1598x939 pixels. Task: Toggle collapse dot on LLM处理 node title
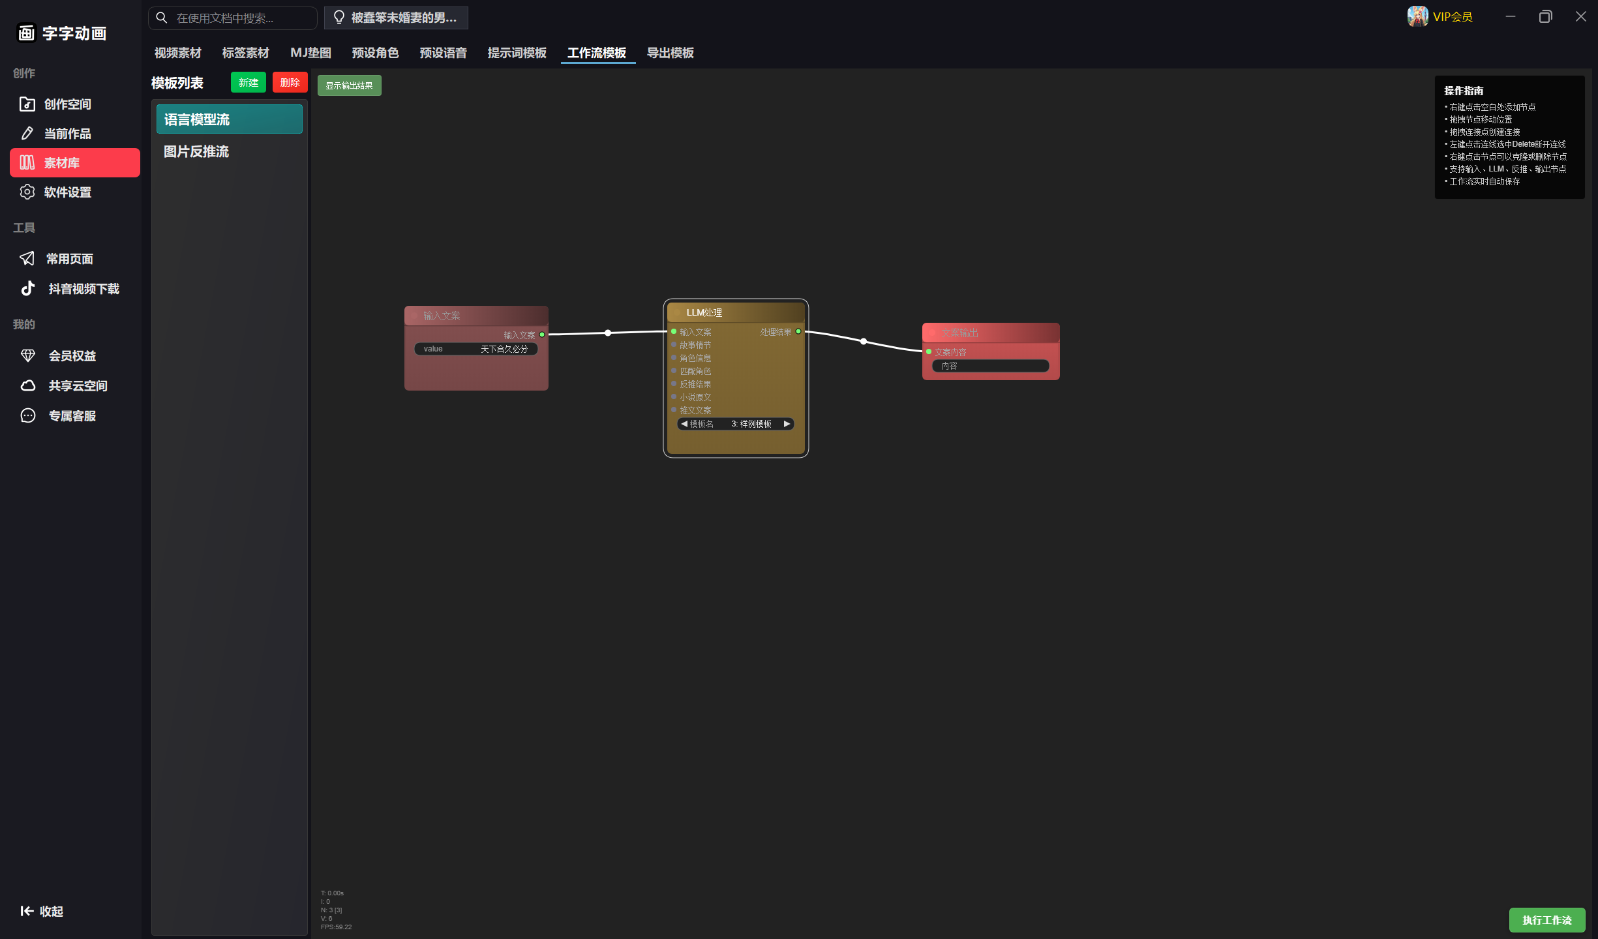[x=677, y=313]
